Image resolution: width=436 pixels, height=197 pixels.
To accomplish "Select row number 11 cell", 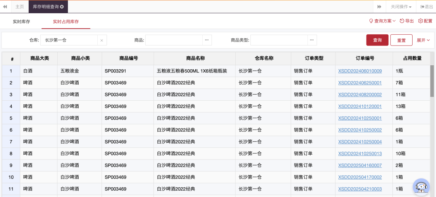I will point(11,189).
